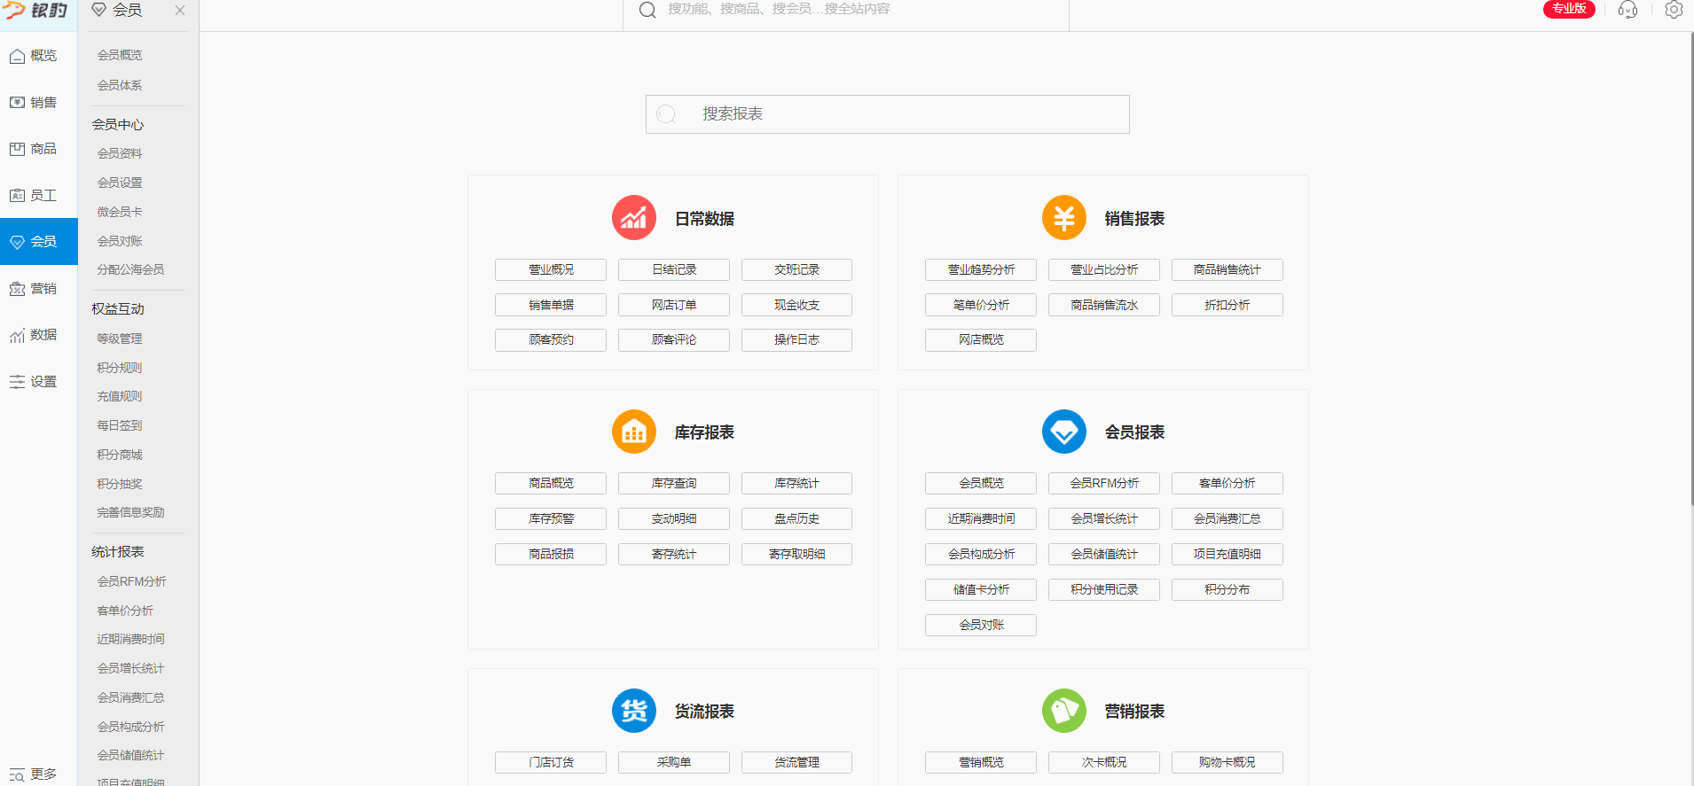Open 积分规则 in the side panel
This screenshot has height=786, width=1694.
point(120,368)
